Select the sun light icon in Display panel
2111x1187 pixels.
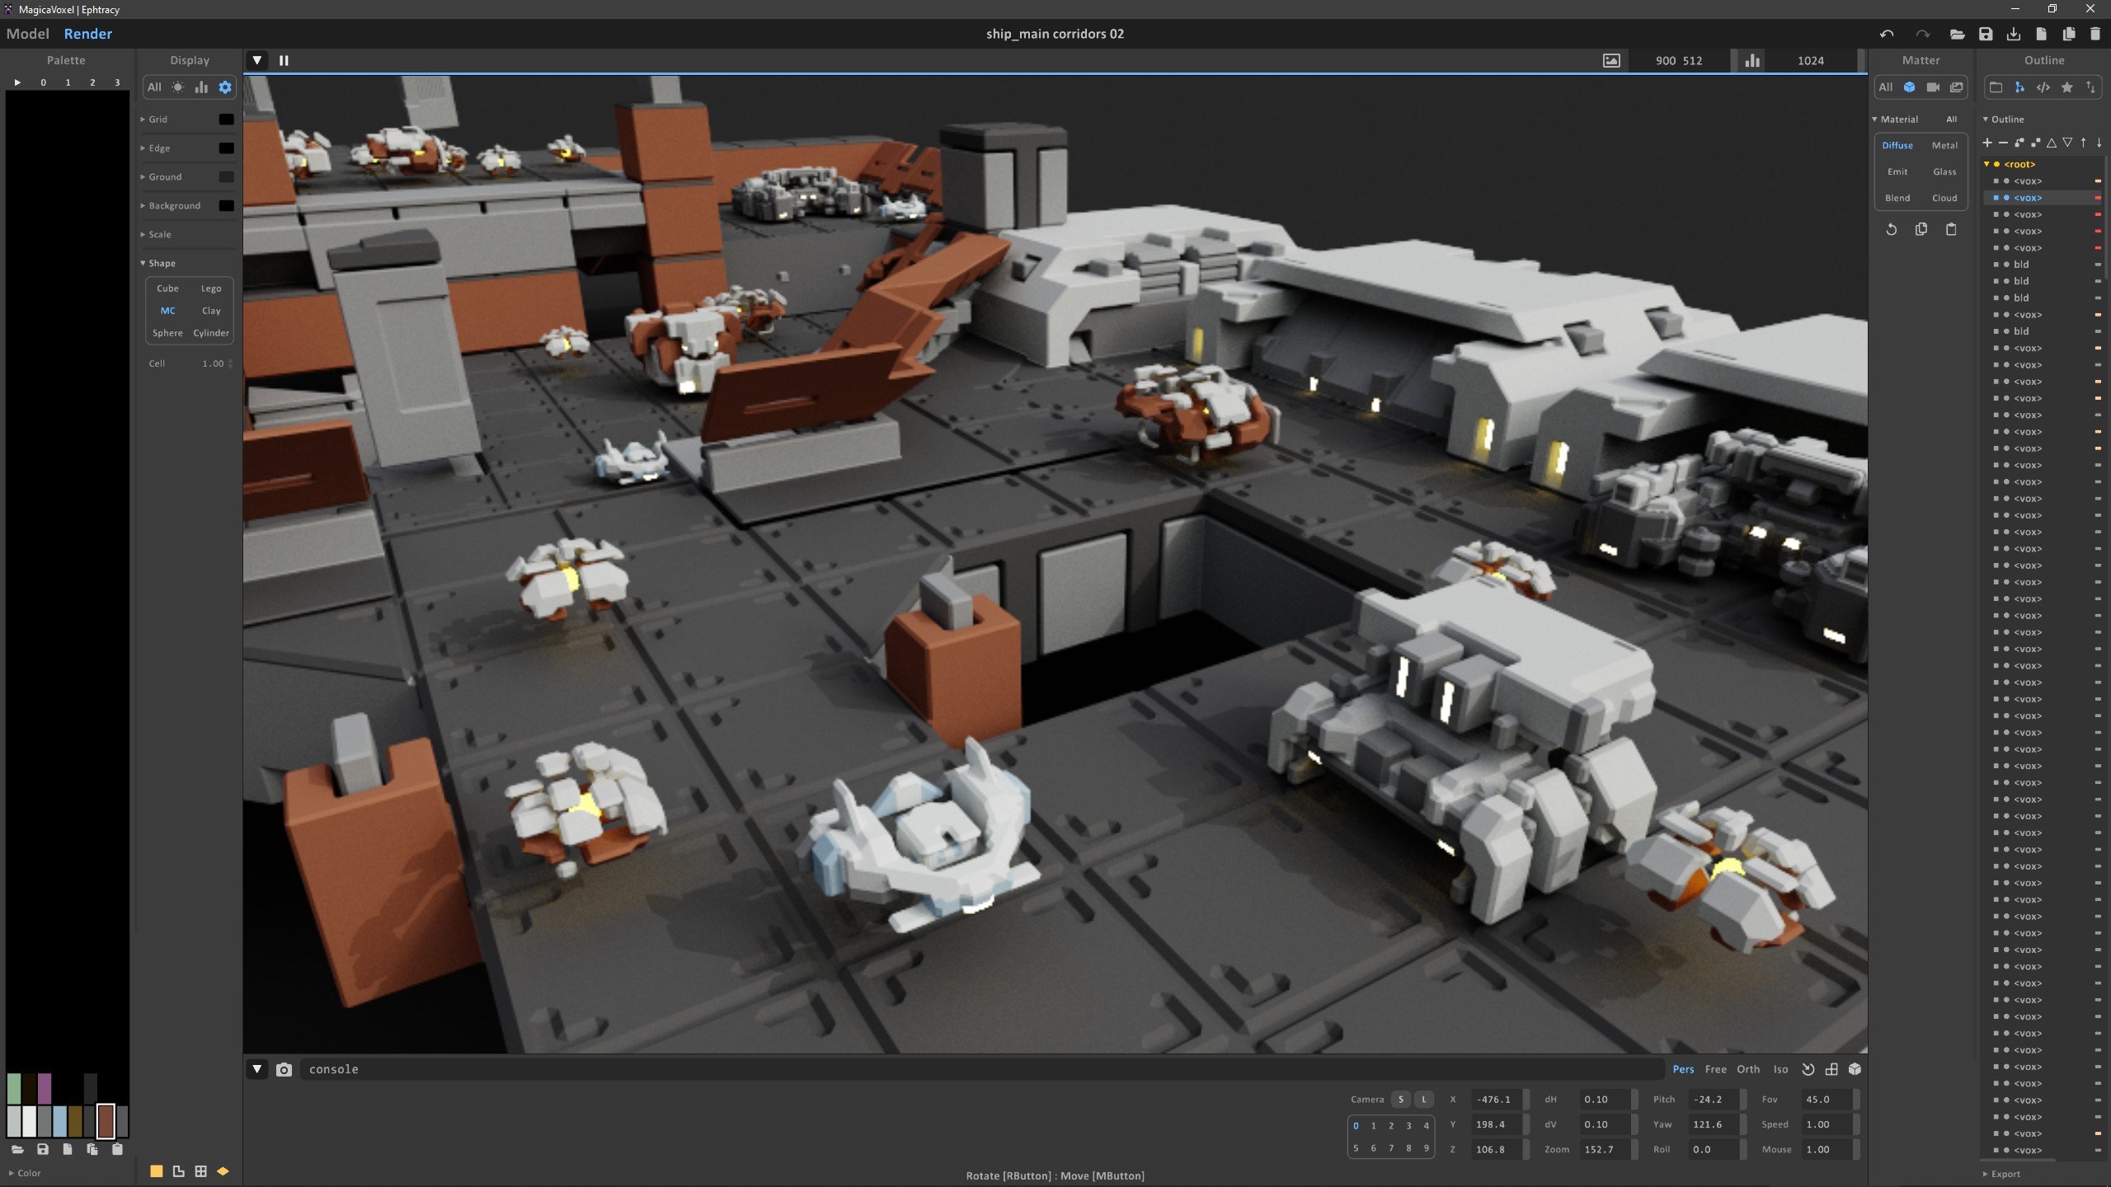(178, 87)
